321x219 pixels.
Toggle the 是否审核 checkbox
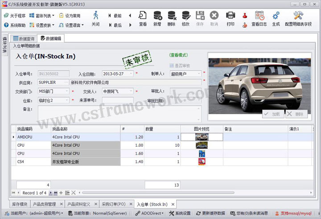click(x=172, y=66)
